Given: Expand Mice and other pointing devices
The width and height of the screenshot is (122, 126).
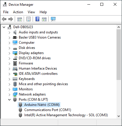Looking at the screenshot, I should point(10,84).
